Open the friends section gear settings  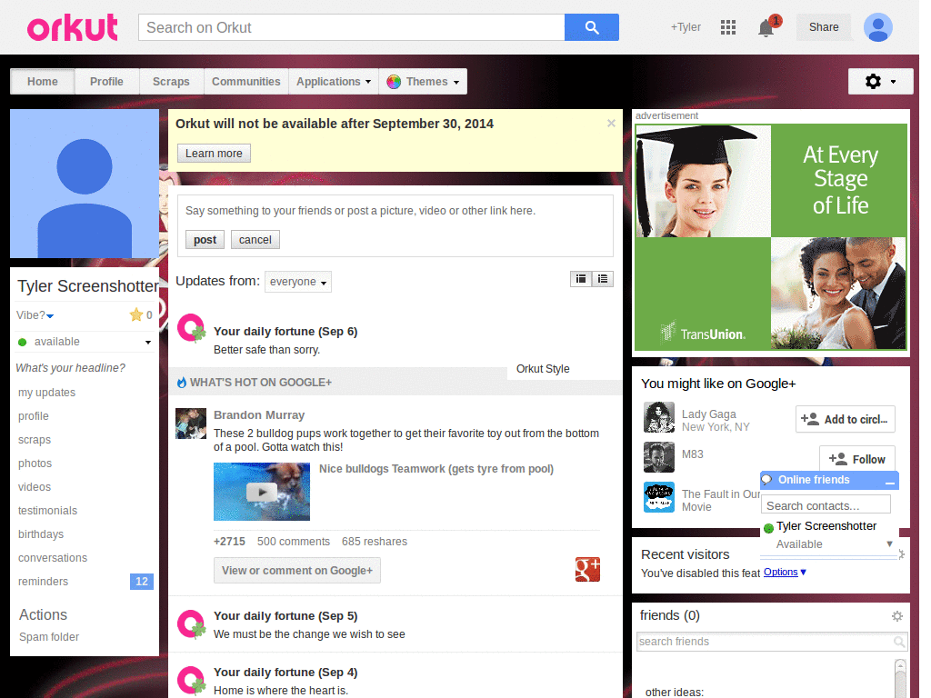pos(897,616)
